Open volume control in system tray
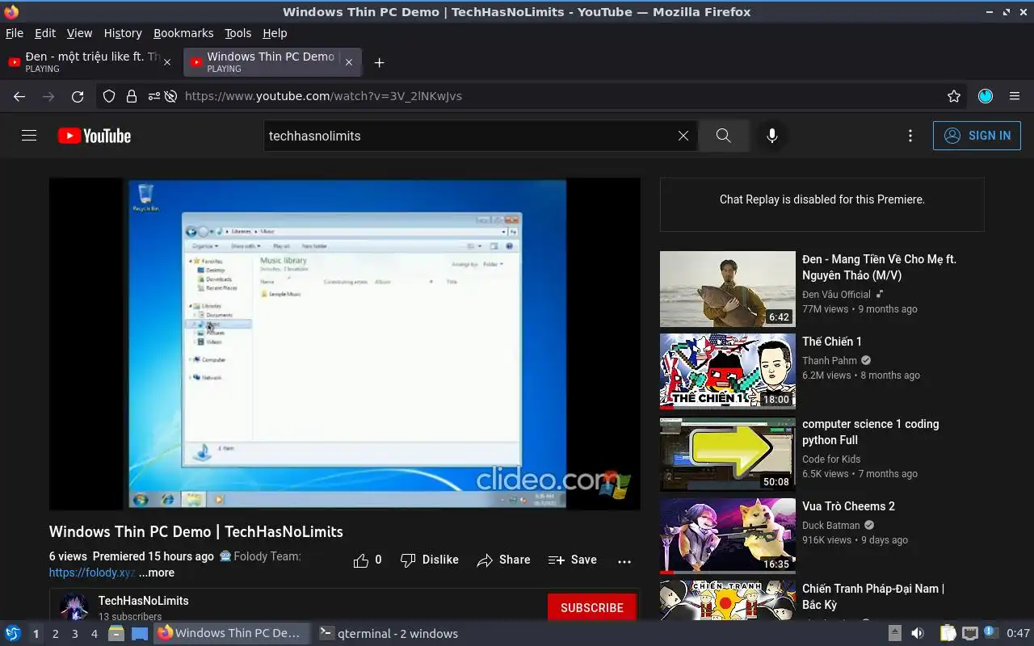 point(918,633)
